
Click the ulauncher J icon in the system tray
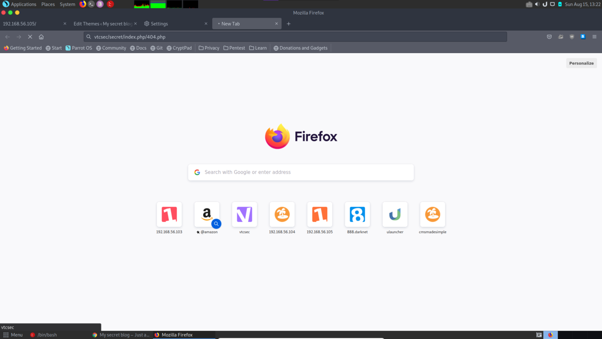click(545, 4)
